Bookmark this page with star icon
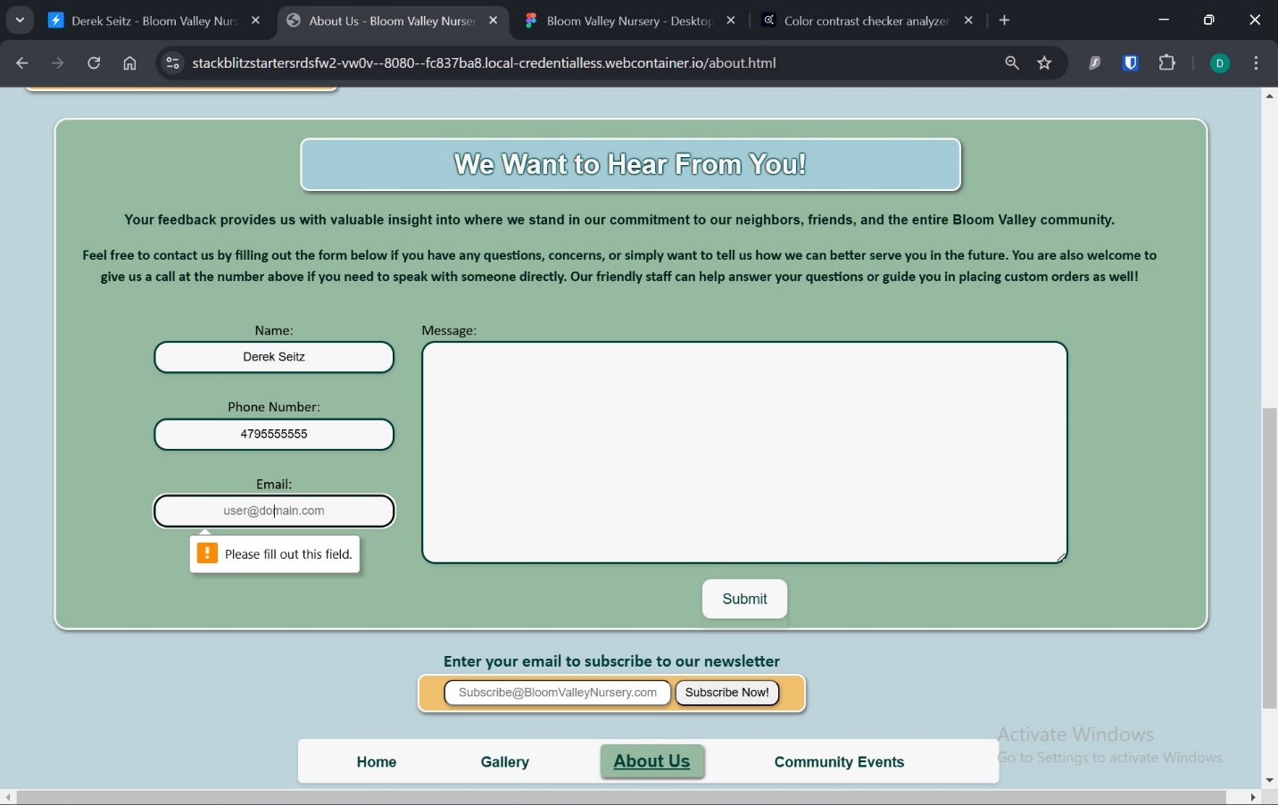This screenshot has width=1278, height=805. [x=1046, y=63]
